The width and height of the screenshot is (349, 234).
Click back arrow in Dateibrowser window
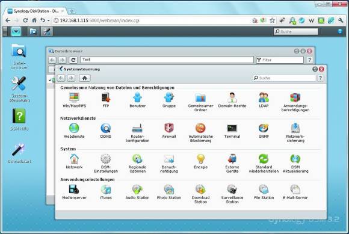coord(52,60)
